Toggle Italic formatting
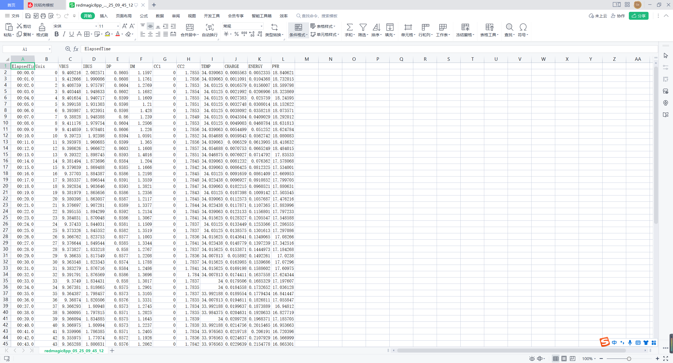 pyautogui.click(x=64, y=34)
